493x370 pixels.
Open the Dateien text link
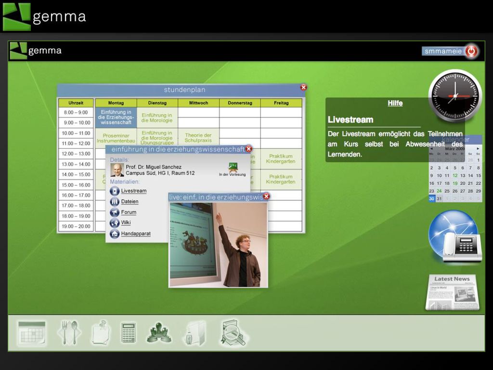coord(130,202)
